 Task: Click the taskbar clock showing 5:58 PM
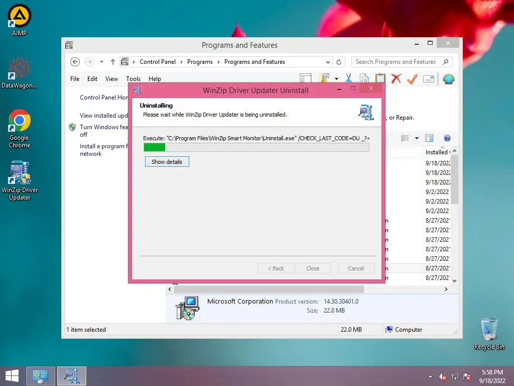pyautogui.click(x=492, y=376)
